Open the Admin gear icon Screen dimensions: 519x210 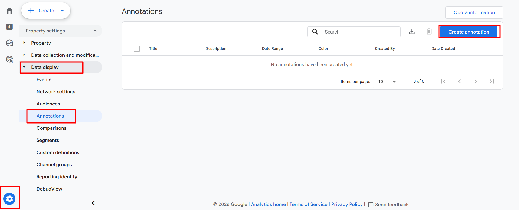[9, 199]
